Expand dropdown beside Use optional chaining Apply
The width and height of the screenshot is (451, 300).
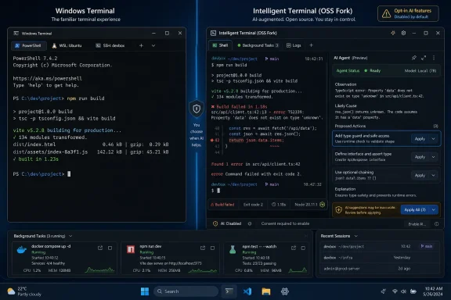pyautogui.click(x=433, y=175)
